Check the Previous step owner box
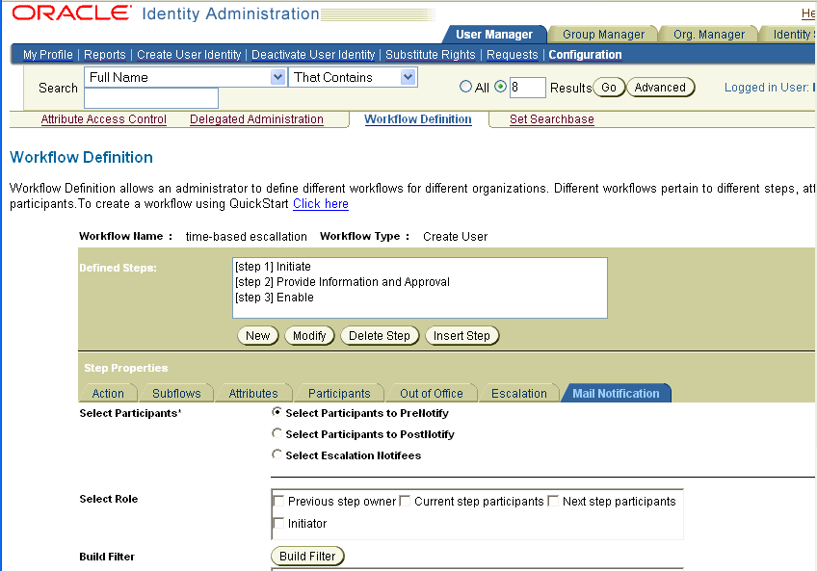This screenshot has width=817, height=571. point(278,501)
